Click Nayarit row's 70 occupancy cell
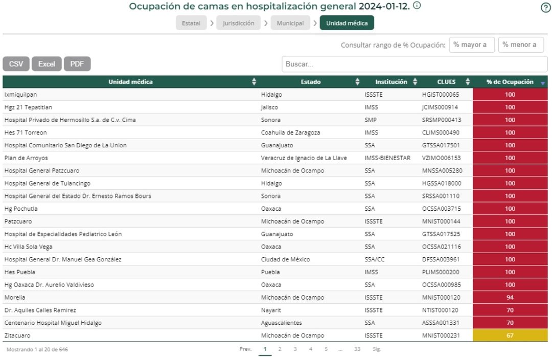The width and height of the screenshot is (552, 357). [x=510, y=310]
